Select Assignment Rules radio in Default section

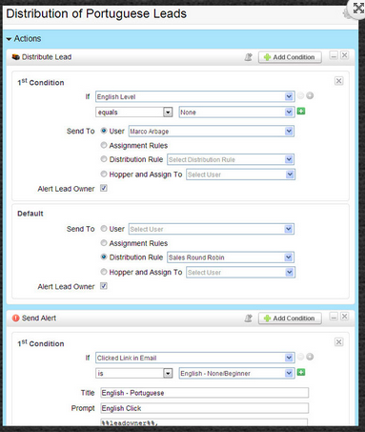(x=104, y=243)
